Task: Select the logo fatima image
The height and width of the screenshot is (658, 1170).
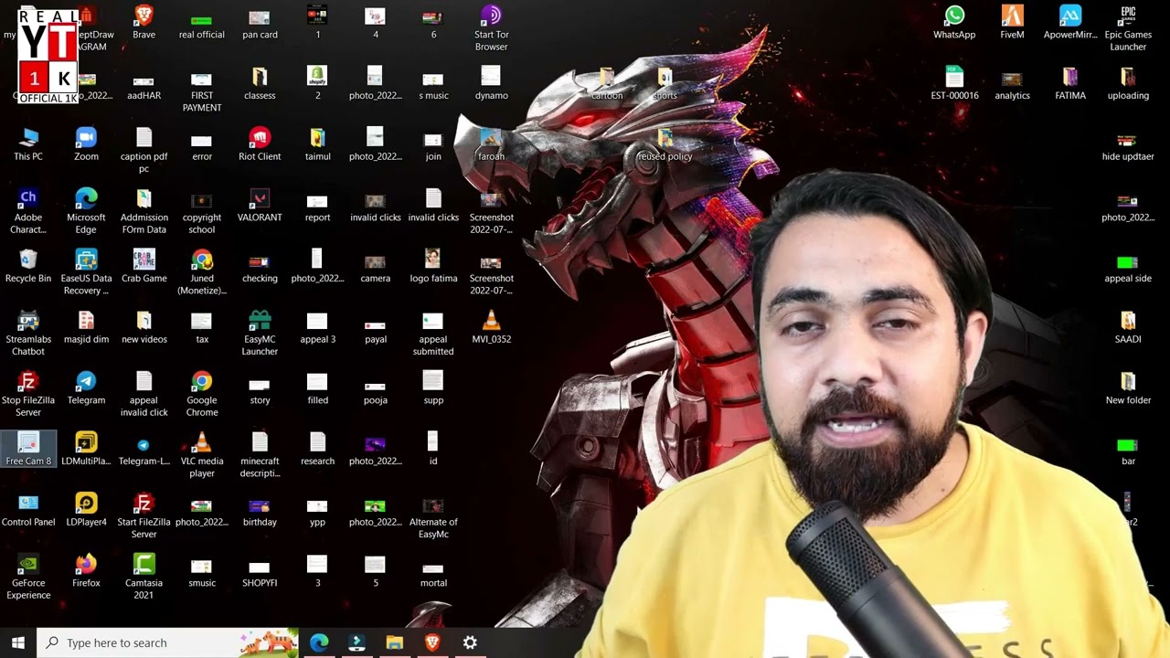Action: coord(433,266)
